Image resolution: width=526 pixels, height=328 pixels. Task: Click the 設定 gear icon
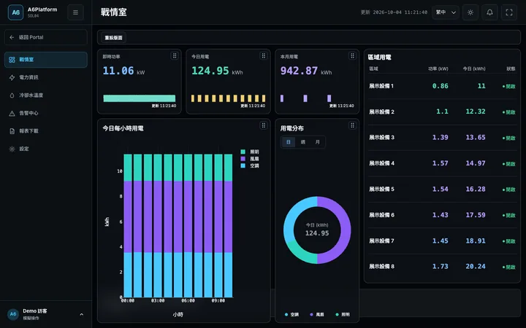click(x=12, y=149)
